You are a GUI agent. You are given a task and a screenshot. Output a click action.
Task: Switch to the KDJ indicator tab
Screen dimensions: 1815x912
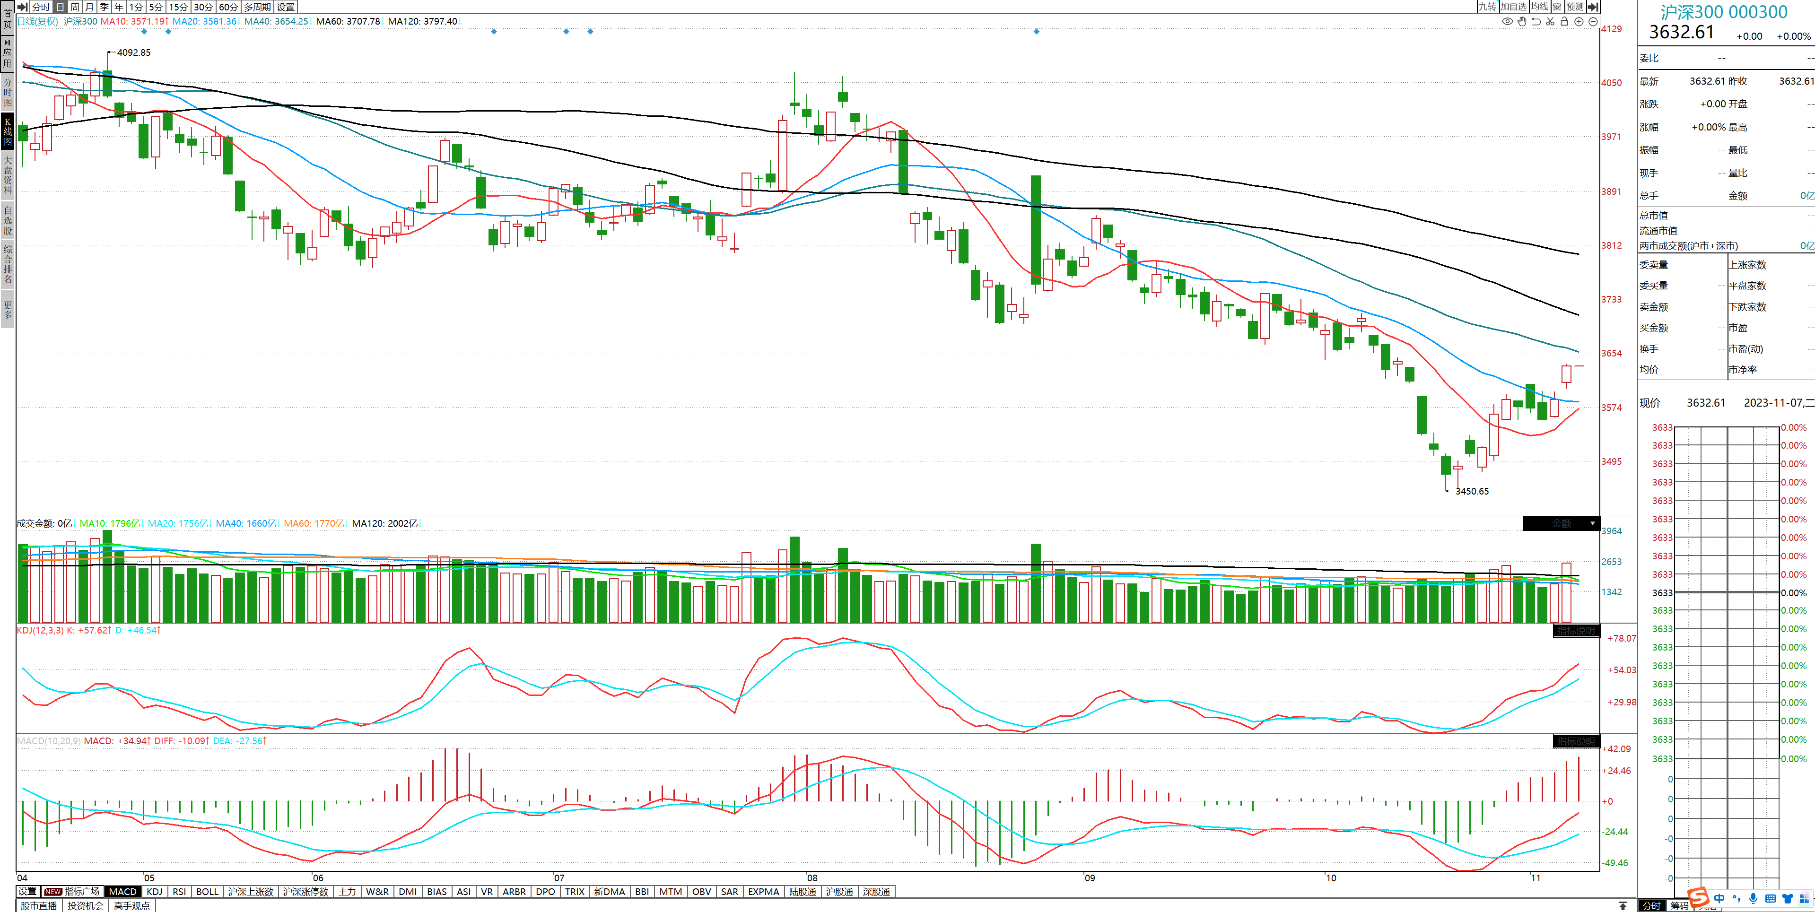[154, 892]
